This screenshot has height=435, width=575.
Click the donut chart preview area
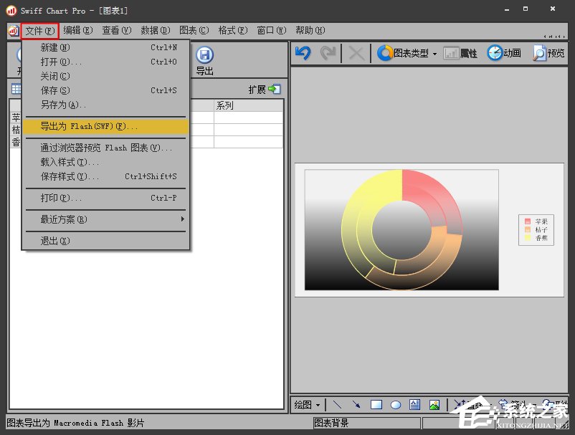pyautogui.click(x=401, y=229)
